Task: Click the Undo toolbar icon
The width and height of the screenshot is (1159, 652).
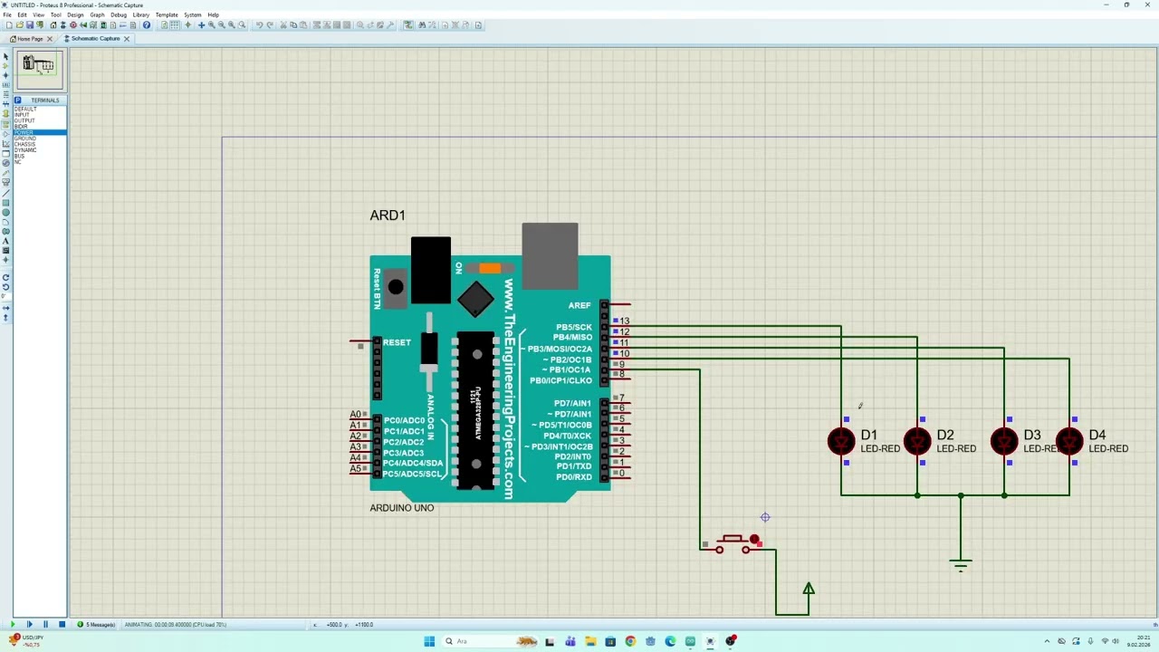Action: (x=259, y=24)
